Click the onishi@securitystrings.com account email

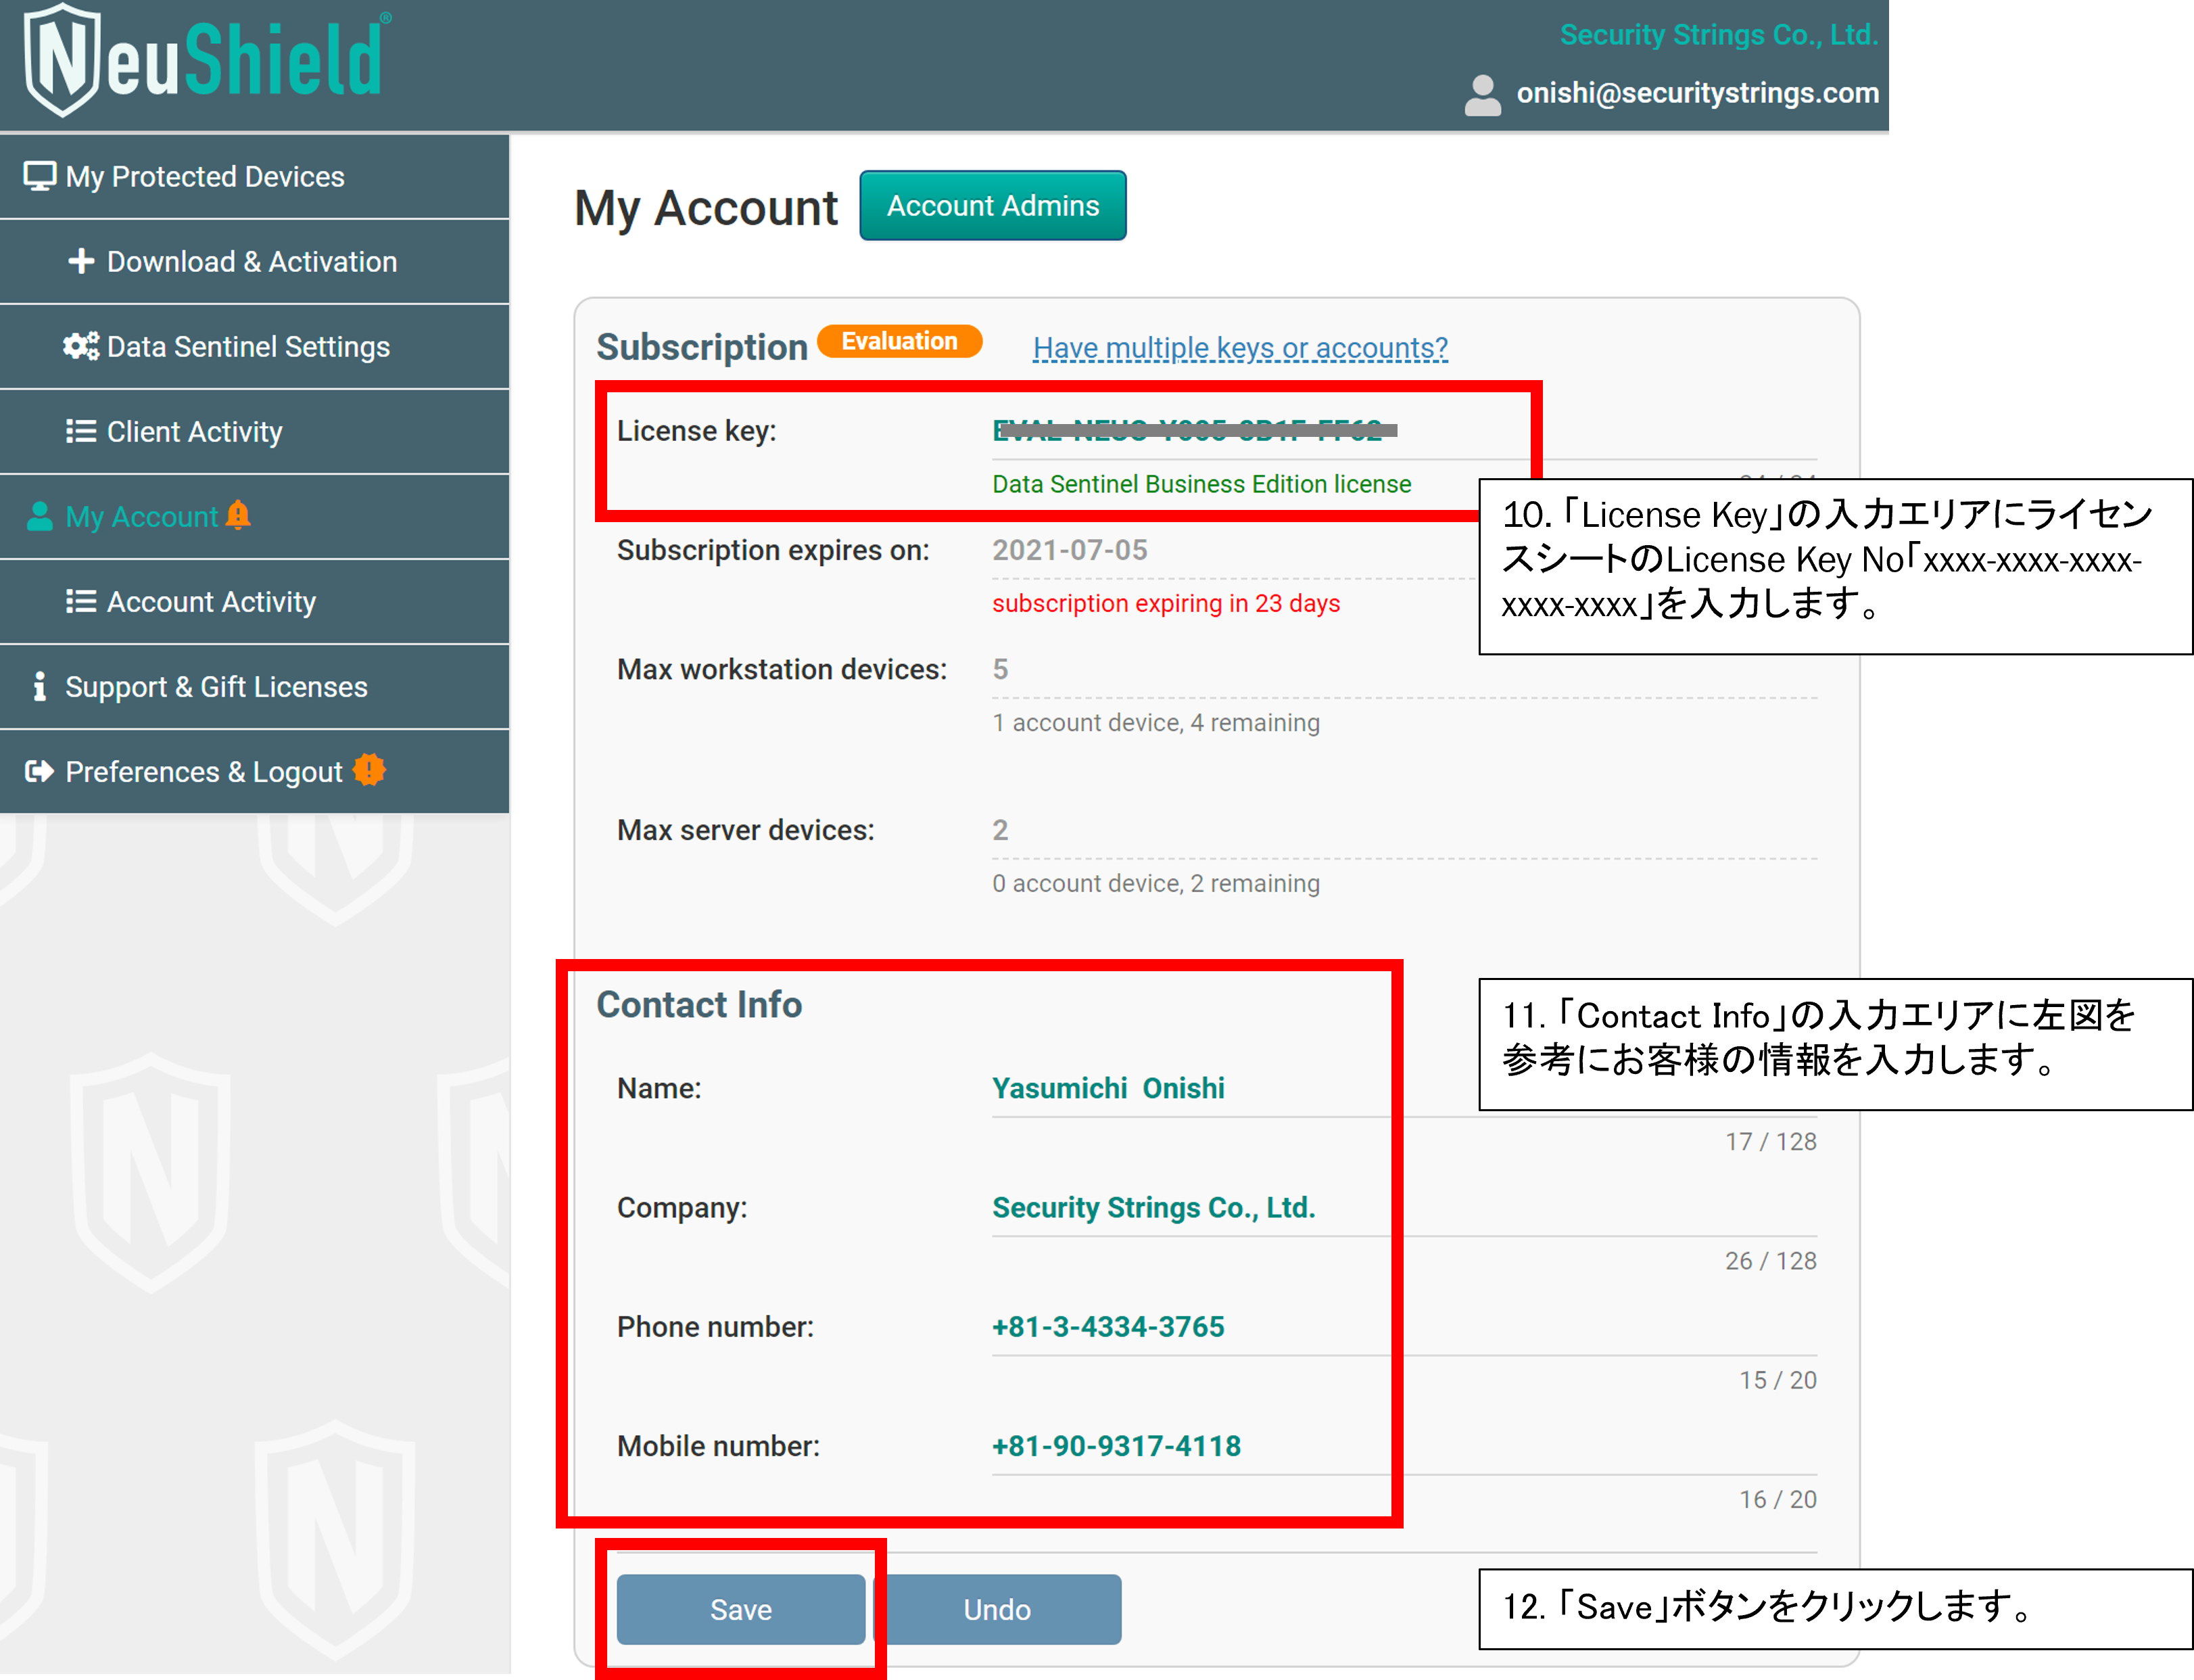1697,93
